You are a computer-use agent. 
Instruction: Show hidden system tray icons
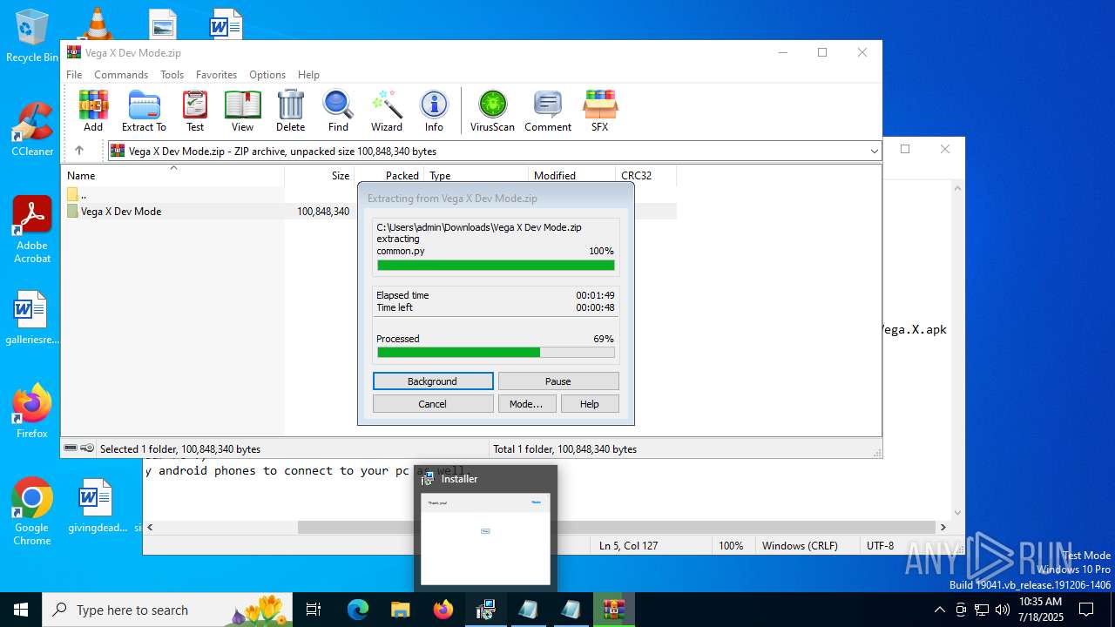tap(939, 610)
